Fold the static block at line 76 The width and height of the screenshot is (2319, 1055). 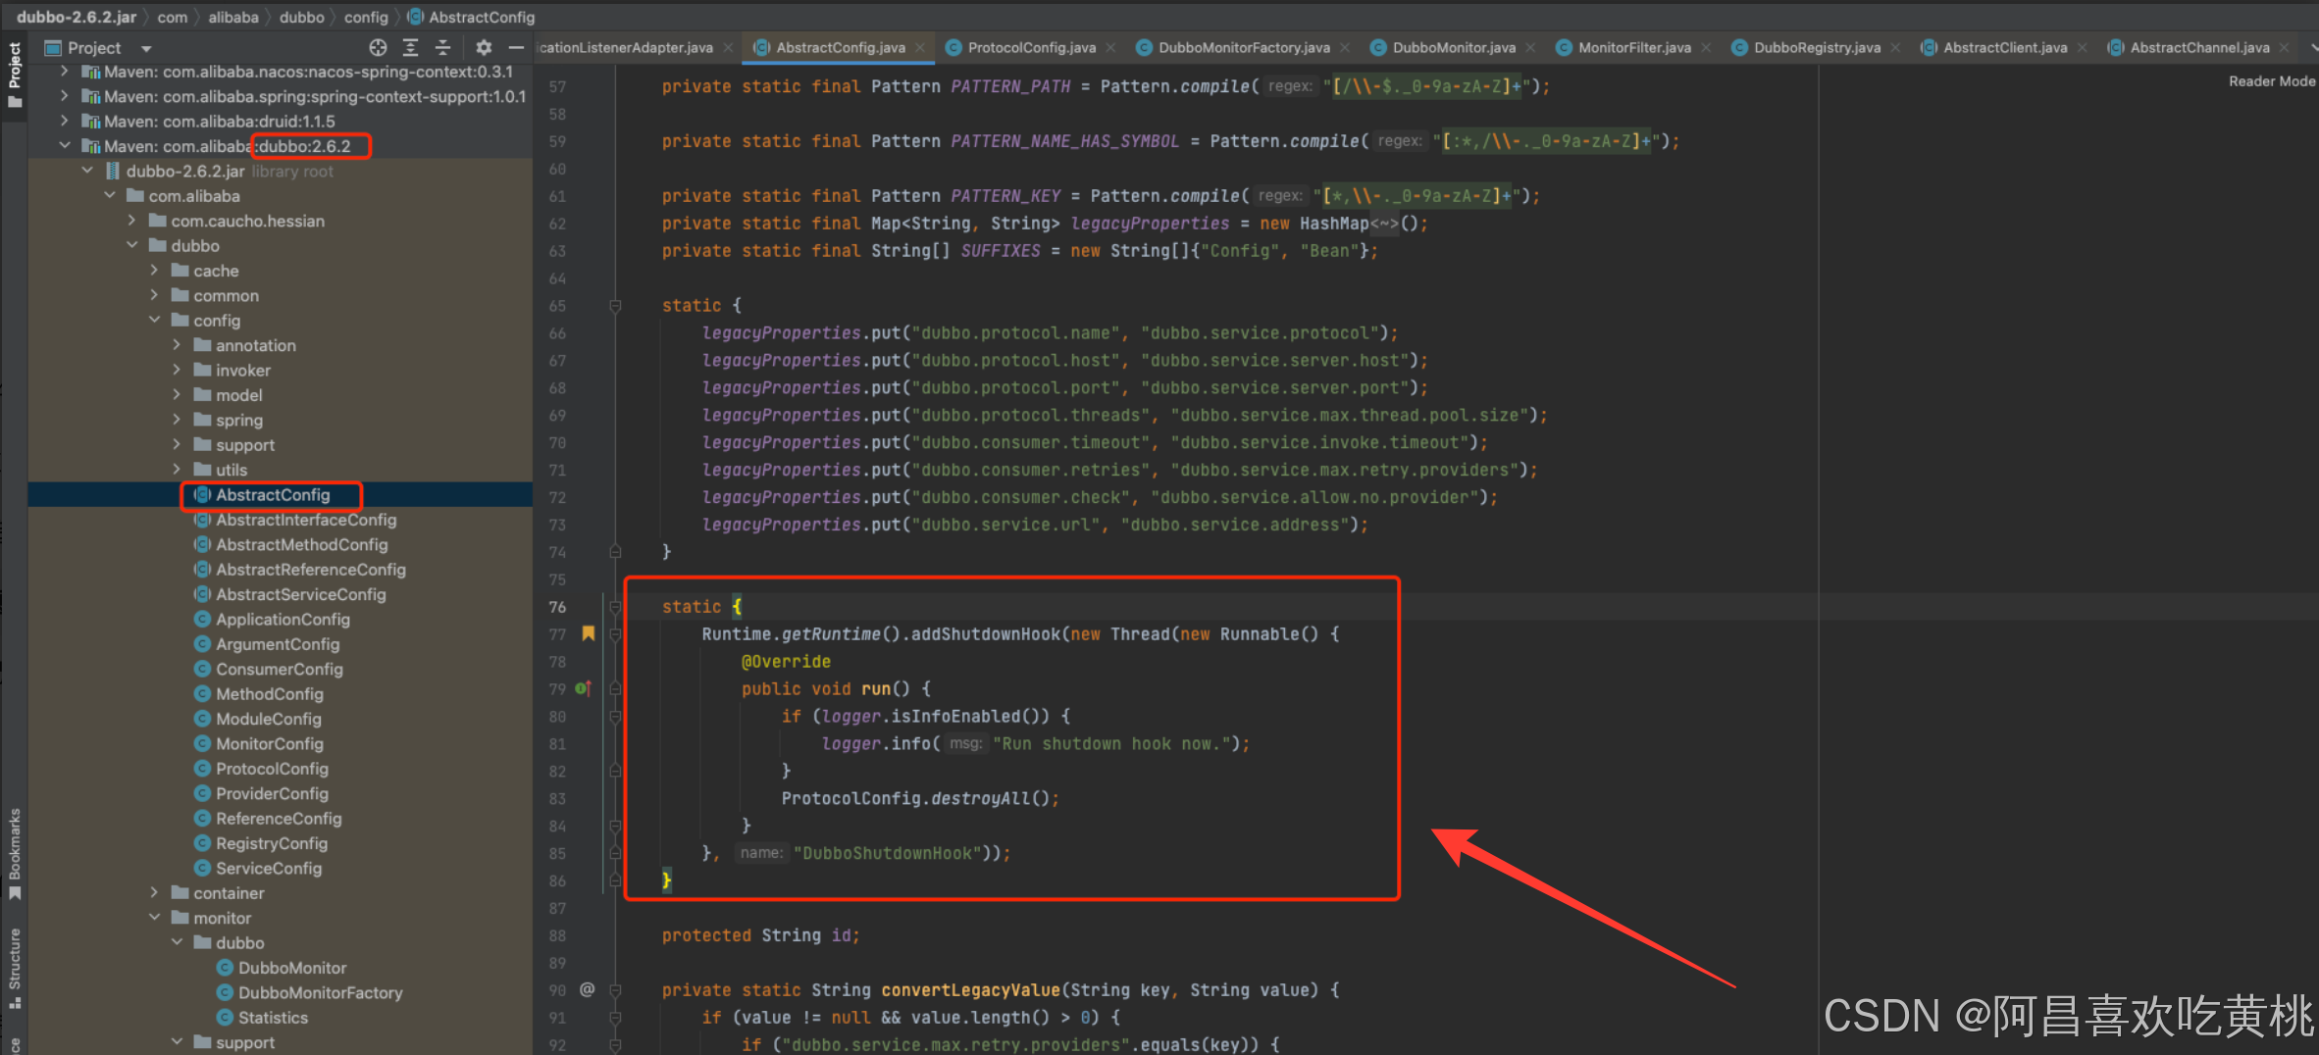pos(615,607)
